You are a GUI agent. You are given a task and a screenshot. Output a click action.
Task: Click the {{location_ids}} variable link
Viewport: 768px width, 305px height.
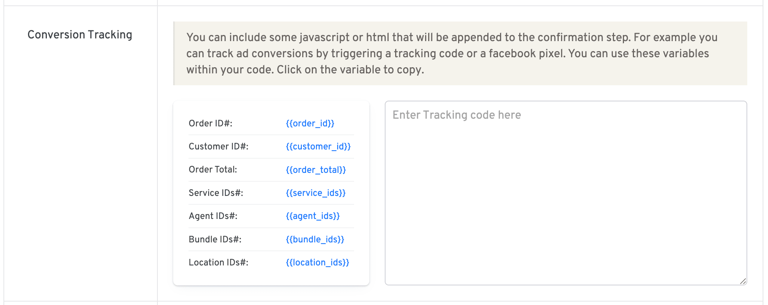click(x=317, y=262)
